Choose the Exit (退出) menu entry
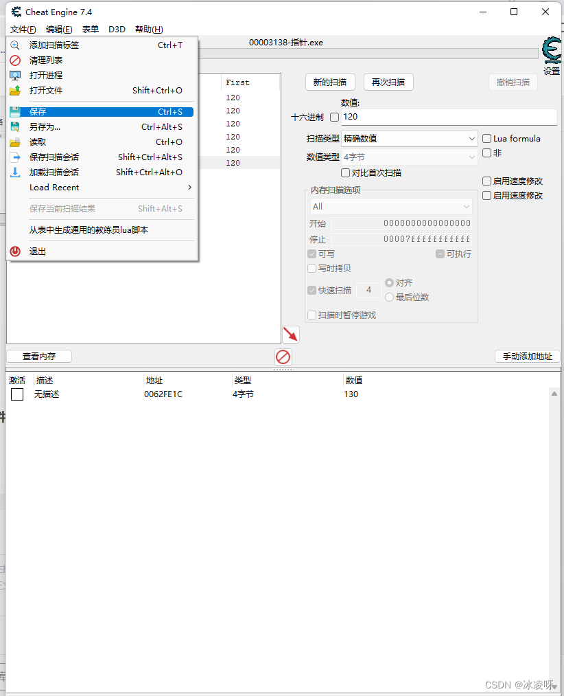Screen dimensions: 564x696 (x=102, y=251)
